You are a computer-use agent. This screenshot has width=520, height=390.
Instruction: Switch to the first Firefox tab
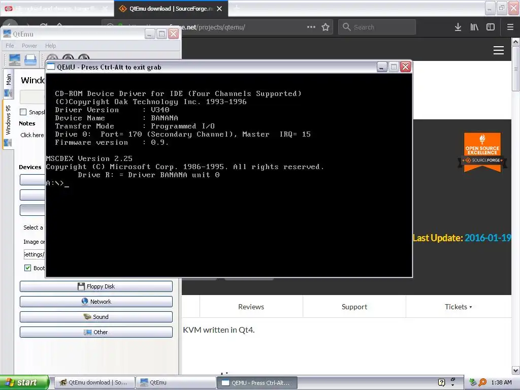click(56, 9)
